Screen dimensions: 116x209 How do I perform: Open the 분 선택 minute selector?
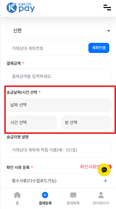coord(86,123)
